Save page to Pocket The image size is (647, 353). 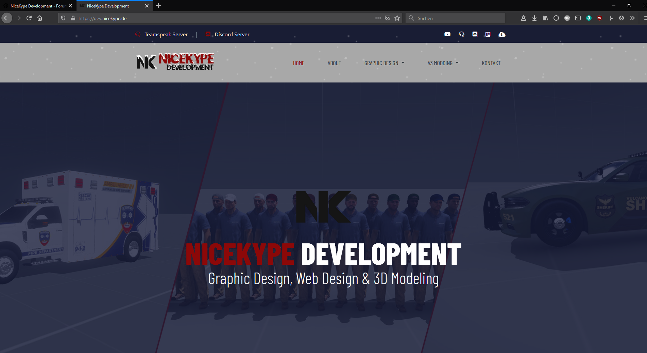coord(388,18)
